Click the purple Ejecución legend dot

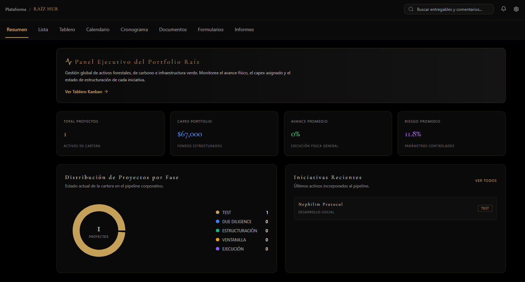[x=218, y=249]
